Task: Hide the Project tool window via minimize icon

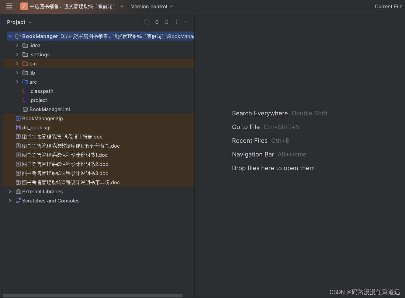Action: pos(186,22)
